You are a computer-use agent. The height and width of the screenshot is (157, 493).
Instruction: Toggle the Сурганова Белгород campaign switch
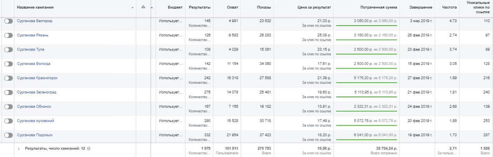click(8, 21)
